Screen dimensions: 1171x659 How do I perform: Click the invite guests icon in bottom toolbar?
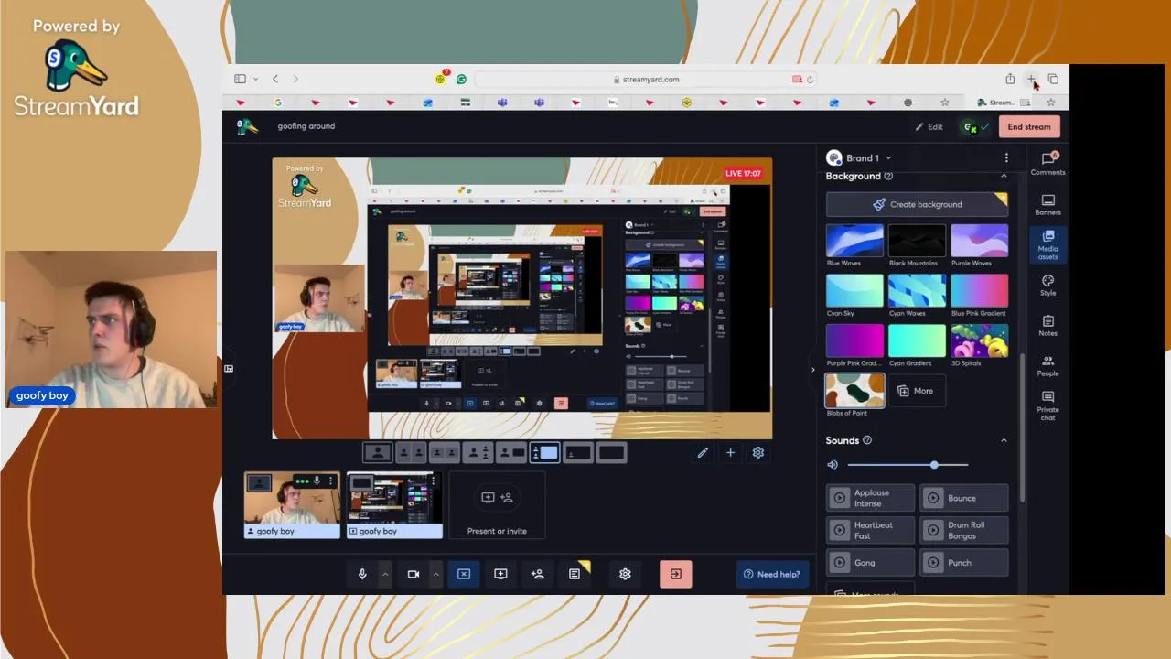(537, 574)
